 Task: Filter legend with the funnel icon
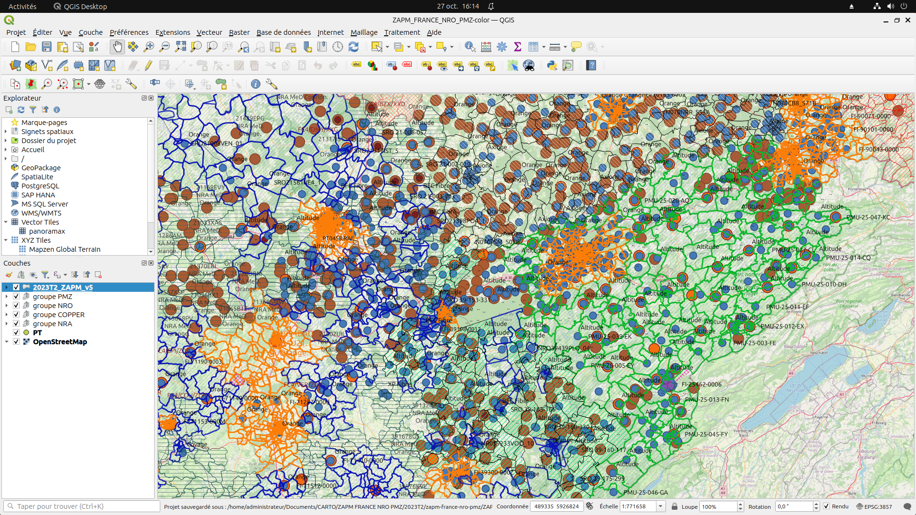click(x=45, y=275)
